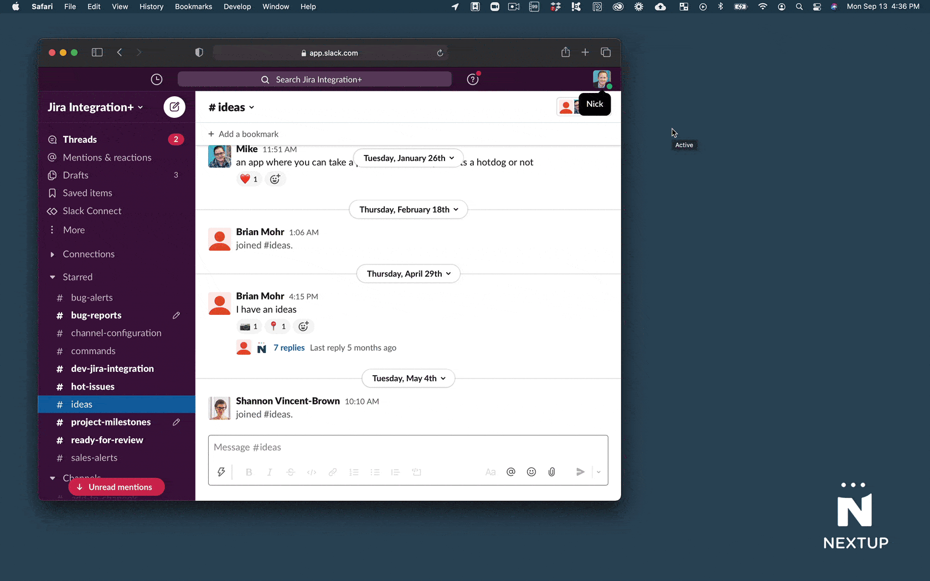Toggle the Safari sidebar icon

click(x=97, y=53)
